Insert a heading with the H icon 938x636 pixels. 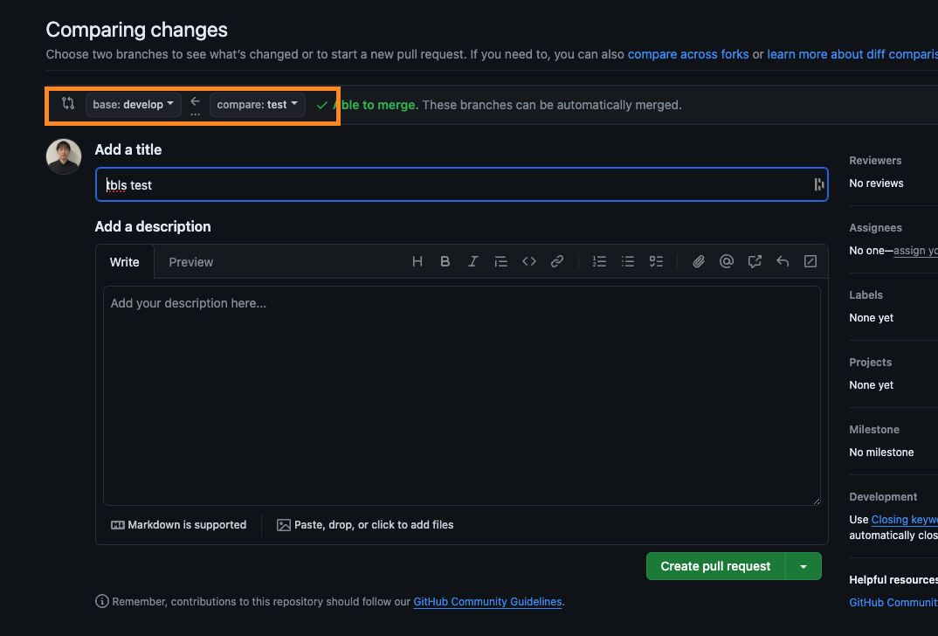click(x=417, y=261)
